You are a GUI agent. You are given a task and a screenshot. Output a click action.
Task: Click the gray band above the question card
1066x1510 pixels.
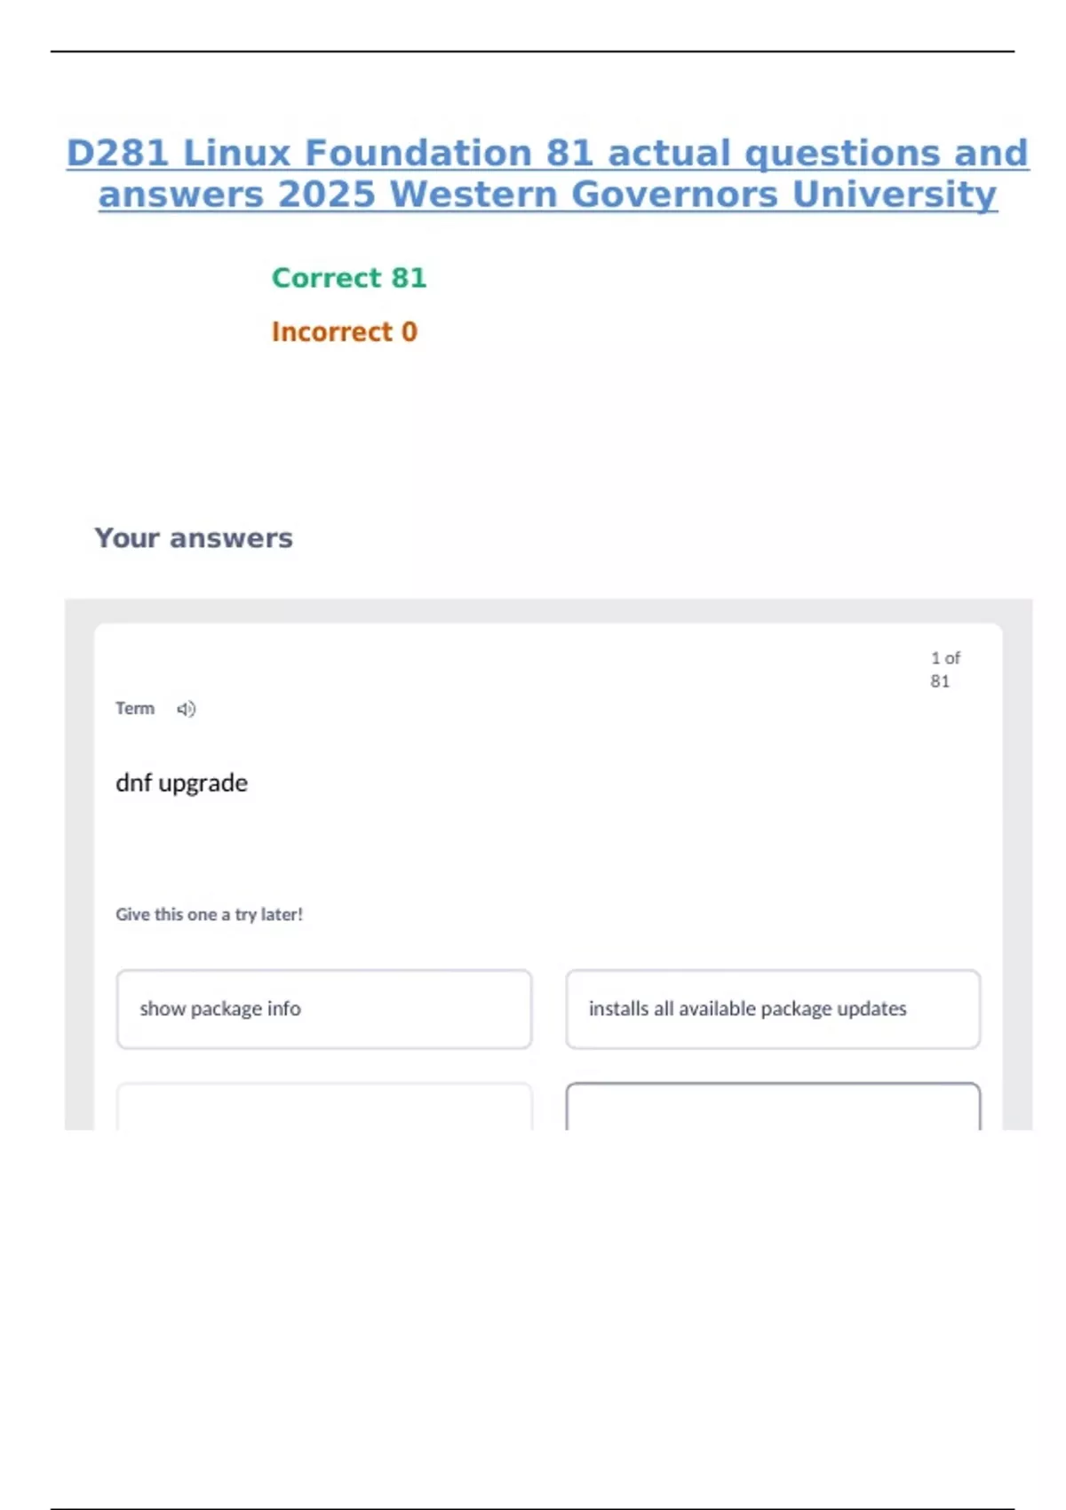(x=548, y=611)
